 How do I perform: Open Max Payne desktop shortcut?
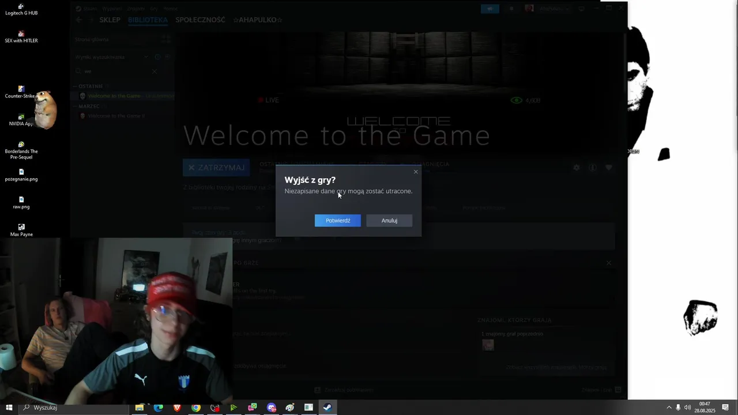pos(21,231)
